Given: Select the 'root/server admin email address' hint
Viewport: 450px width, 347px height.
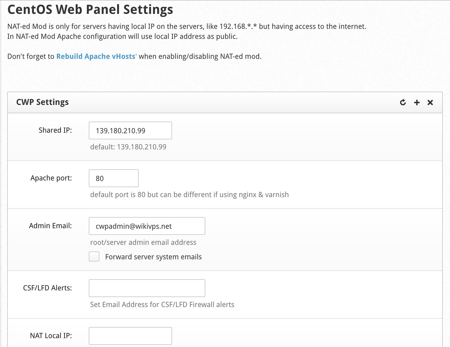Looking at the screenshot, I should coord(143,242).
